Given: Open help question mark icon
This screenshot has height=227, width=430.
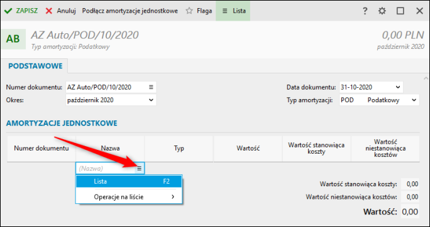Looking at the screenshot, I should [x=365, y=11].
